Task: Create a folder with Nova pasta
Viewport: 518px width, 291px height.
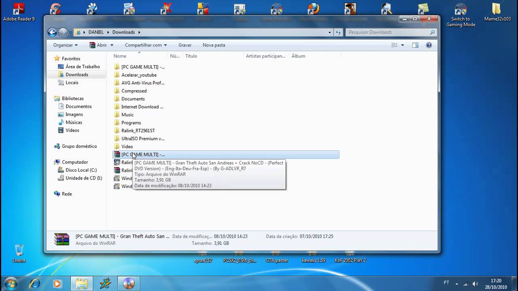Action: click(x=214, y=45)
